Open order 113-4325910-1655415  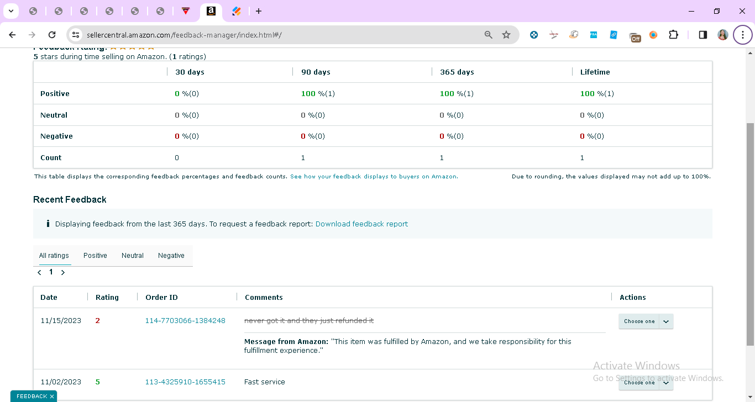[185, 382]
